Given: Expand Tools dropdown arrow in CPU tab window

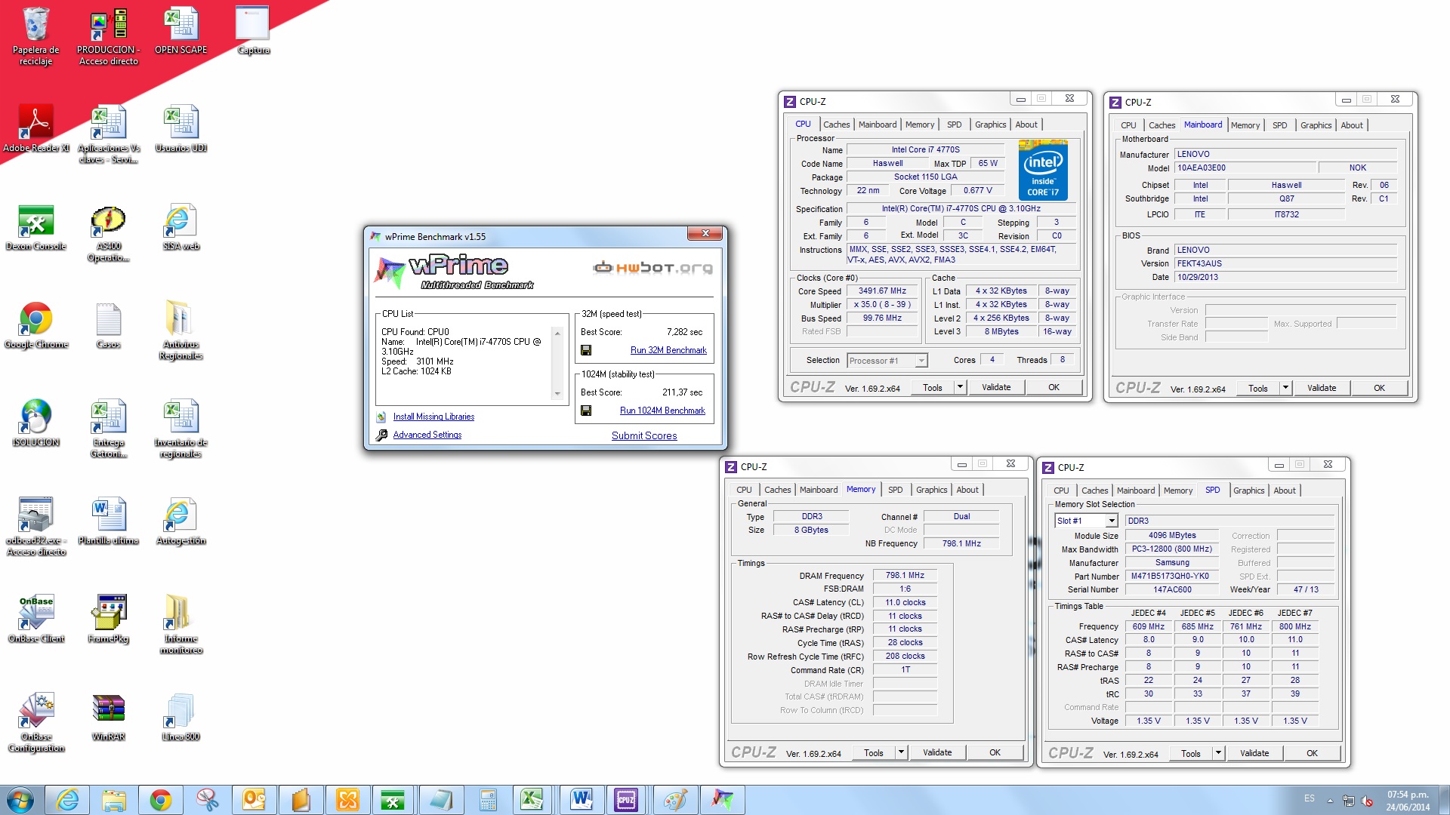Looking at the screenshot, I should pos(960,387).
